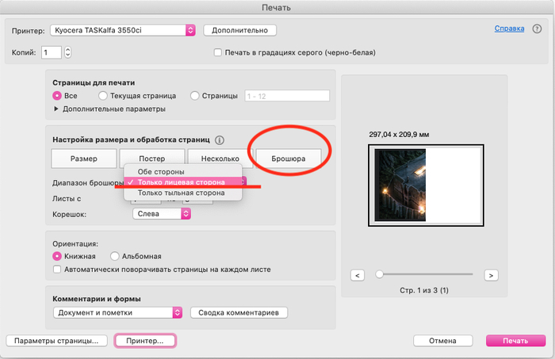Open the 'Справка' help link
Viewport: 555px width, 359px height.
click(x=508, y=29)
